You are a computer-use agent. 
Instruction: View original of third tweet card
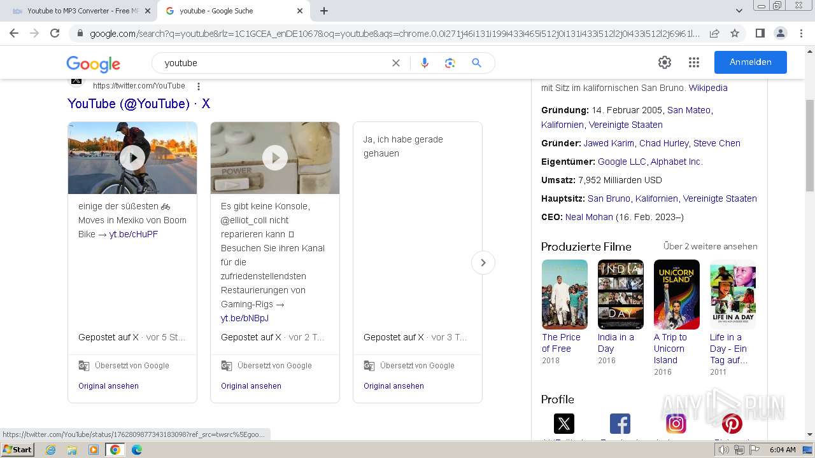393,386
